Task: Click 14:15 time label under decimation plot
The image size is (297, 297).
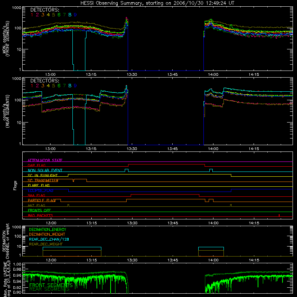Action: pos(254,260)
